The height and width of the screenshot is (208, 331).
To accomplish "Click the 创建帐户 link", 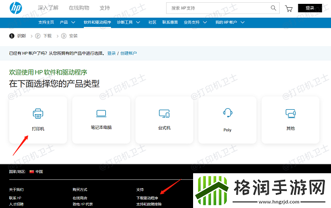I will coord(129,53).
